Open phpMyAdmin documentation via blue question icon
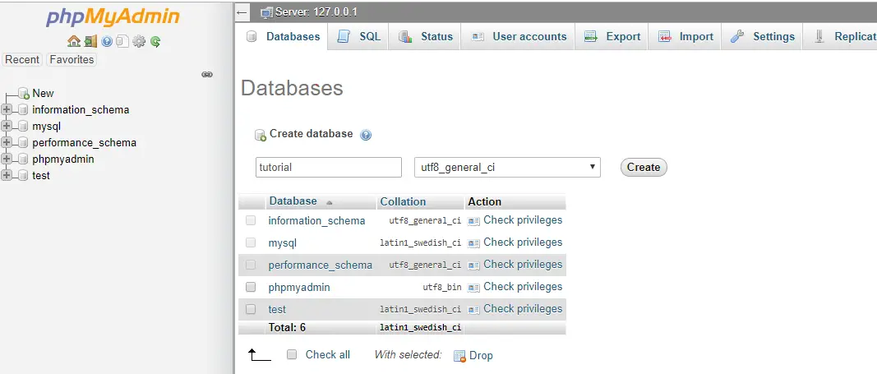877x374 pixels. pyautogui.click(x=107, y=41)
